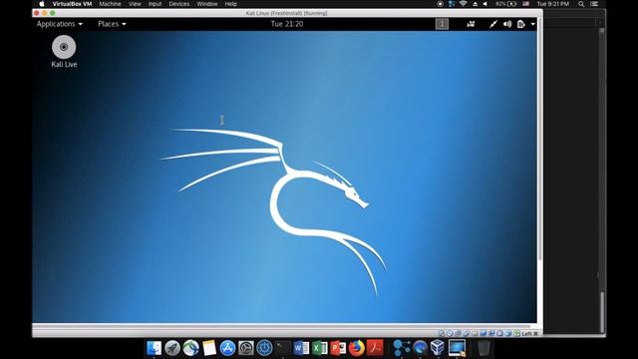The height and width of the screenshot is (359, 638).
Task: Open the Window menu
Action: pos(207,4)
